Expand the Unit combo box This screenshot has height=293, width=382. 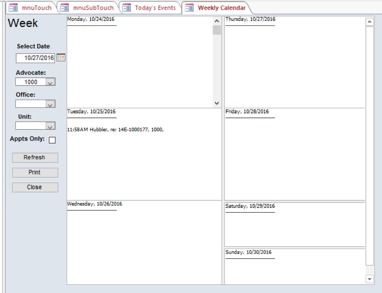pos(50,126)
